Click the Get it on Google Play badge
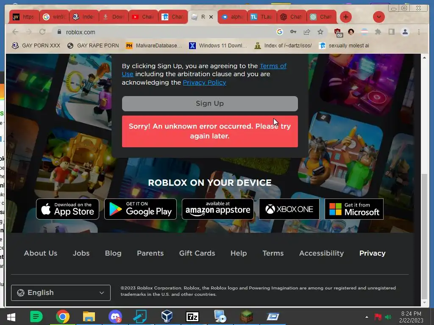Screen dimensions: 434x325 coord(140,209)
